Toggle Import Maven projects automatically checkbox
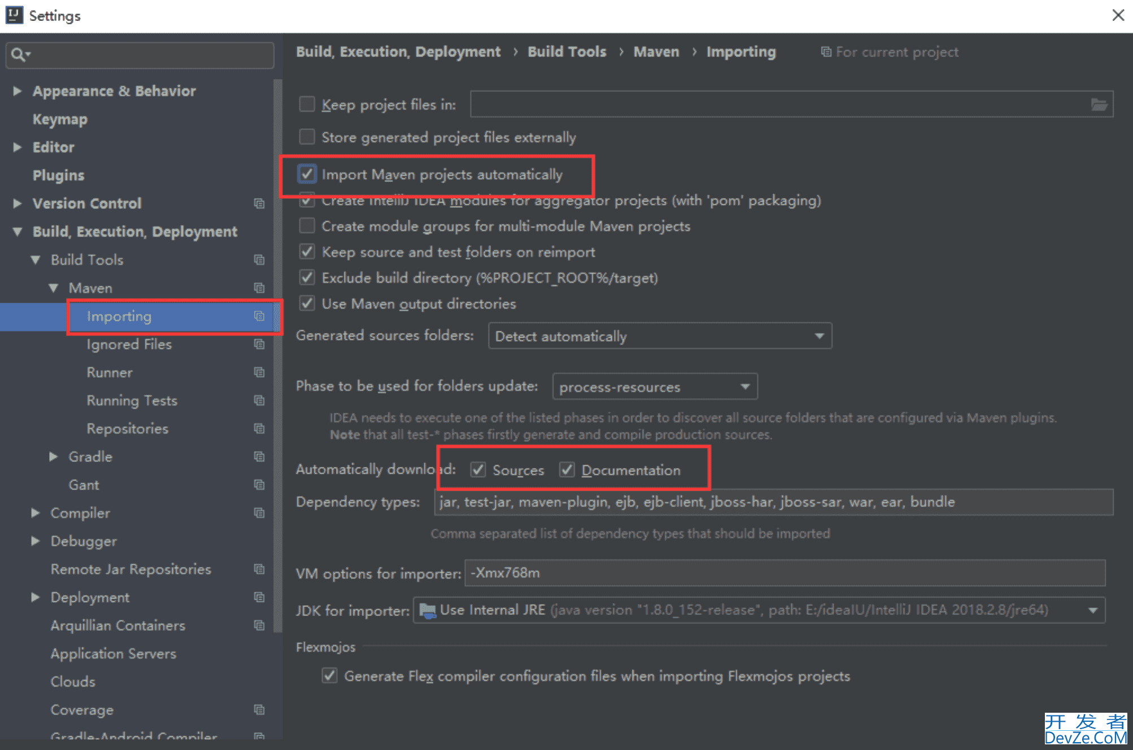 tap(307, 174)
